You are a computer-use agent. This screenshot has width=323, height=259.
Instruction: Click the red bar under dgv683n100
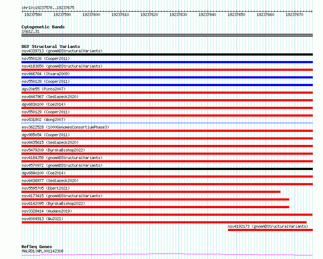167,108
